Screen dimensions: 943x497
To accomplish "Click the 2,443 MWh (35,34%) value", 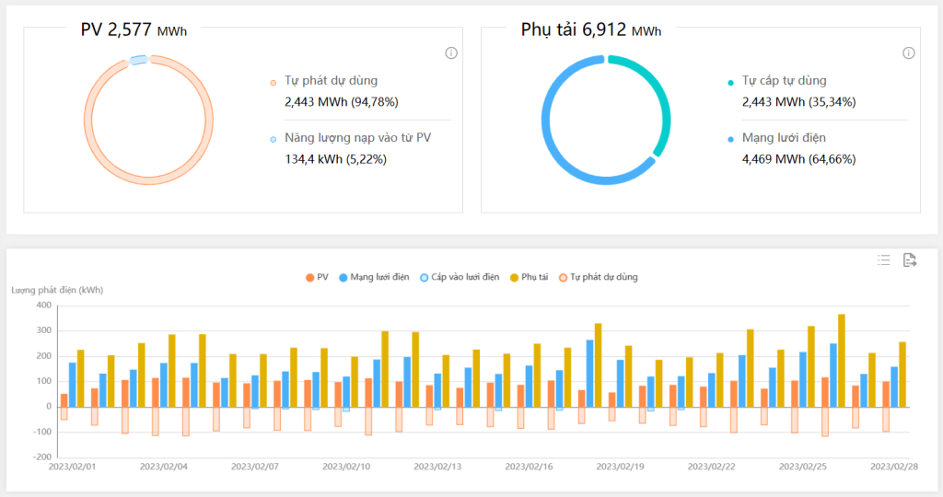I will click(798, 102).
